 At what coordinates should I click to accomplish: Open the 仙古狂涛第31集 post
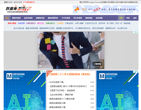point(56,82)
